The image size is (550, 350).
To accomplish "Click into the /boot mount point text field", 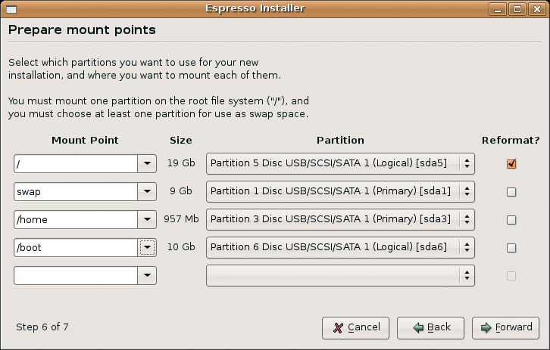I will [x=76, y=247].
